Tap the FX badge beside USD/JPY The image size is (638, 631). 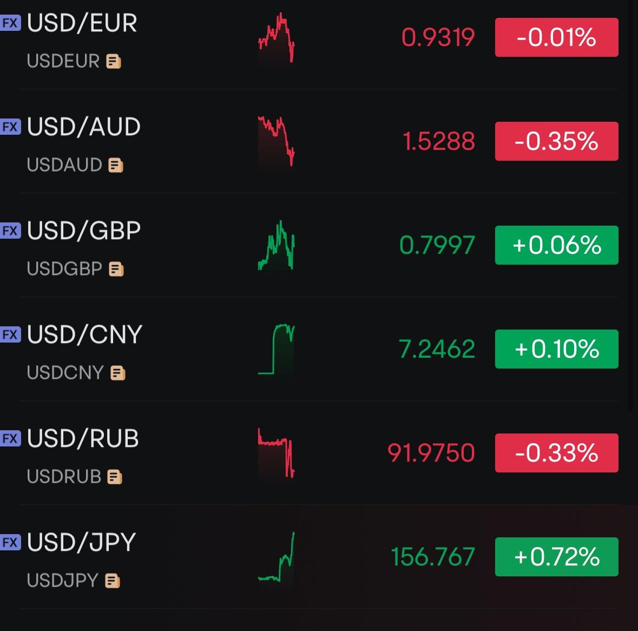(10, 542)
